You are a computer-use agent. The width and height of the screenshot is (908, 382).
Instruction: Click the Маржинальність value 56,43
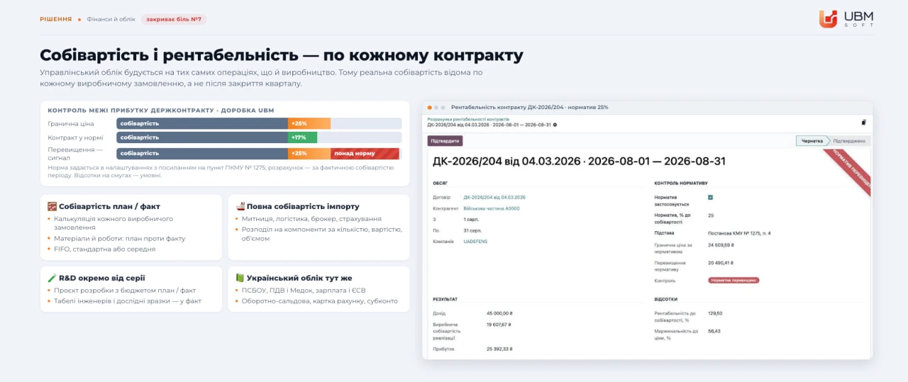coord(714,331)
